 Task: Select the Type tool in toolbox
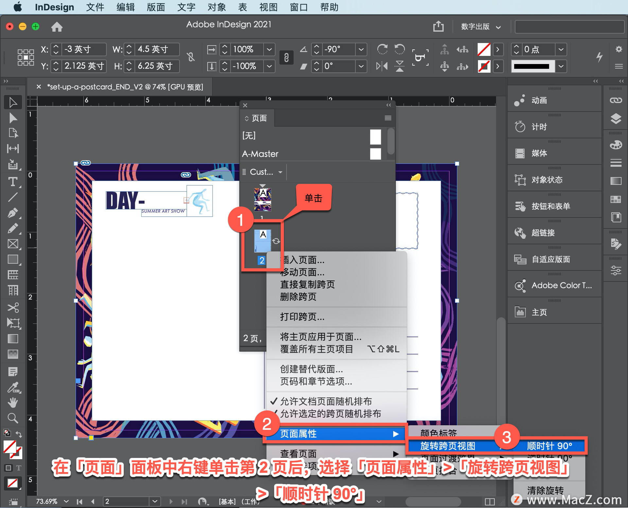tap(13, 182)
